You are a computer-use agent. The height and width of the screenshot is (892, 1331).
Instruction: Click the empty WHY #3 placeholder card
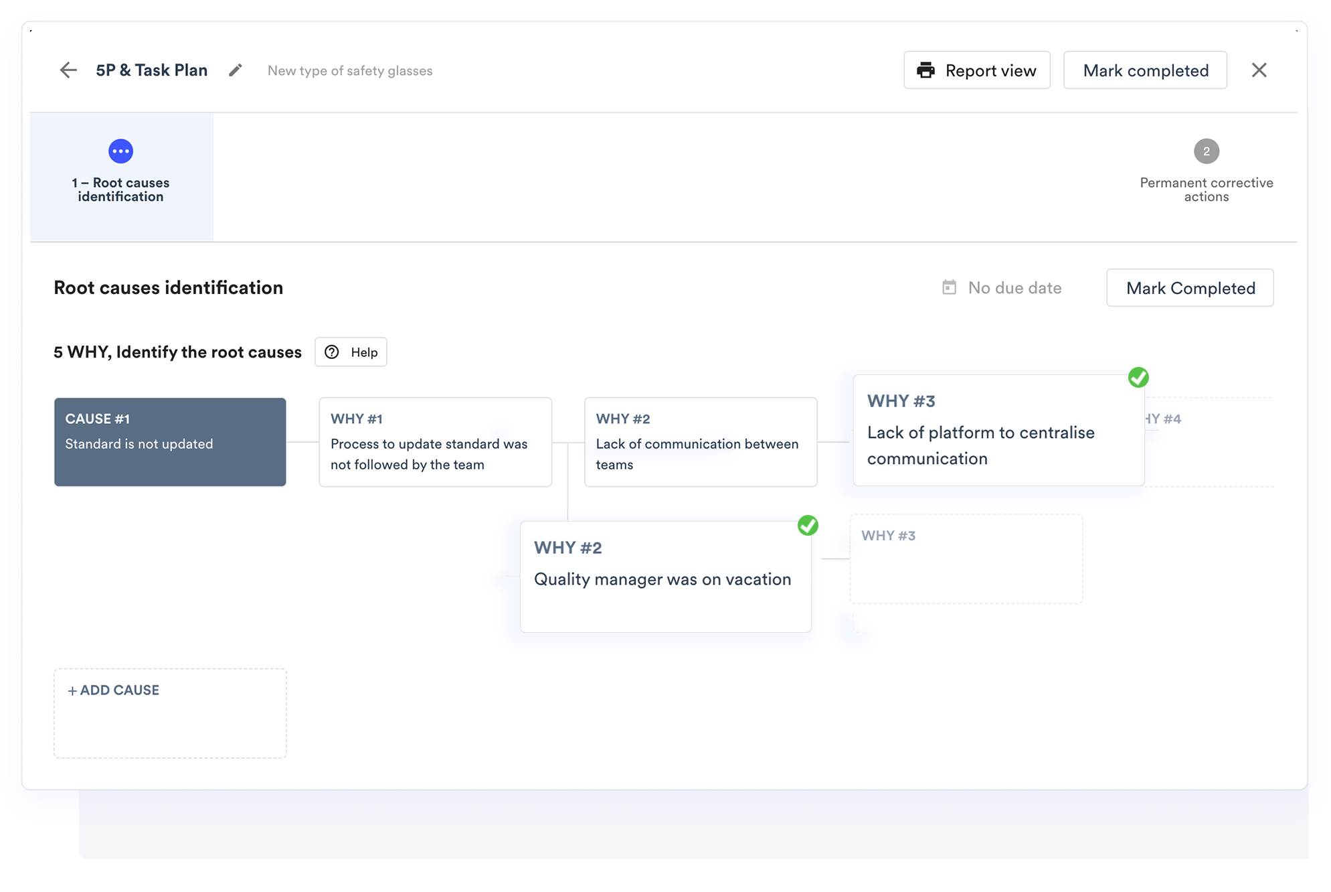(x=966, y=559)
